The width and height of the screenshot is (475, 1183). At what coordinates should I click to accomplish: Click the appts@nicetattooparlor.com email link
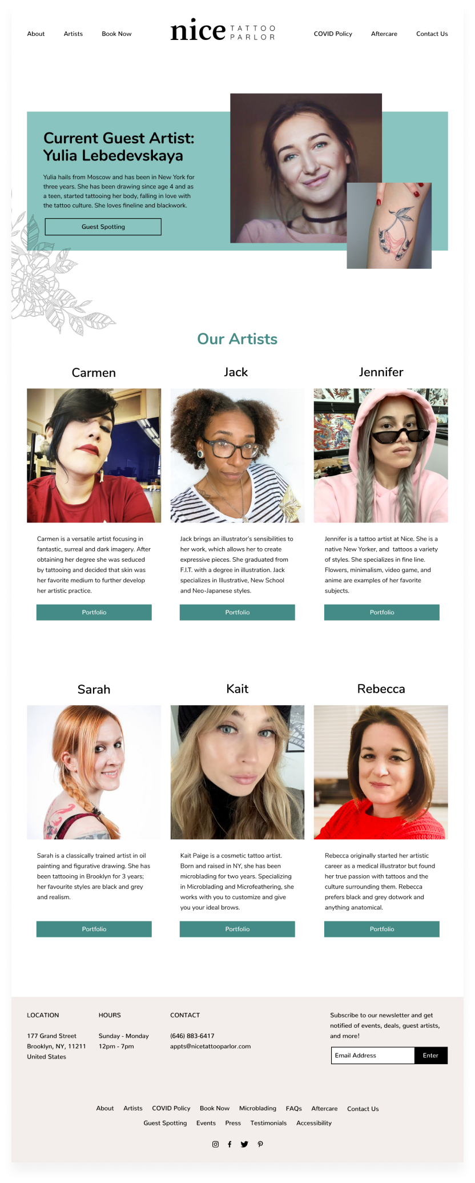pyautogui.click(x=211, y=1046)
